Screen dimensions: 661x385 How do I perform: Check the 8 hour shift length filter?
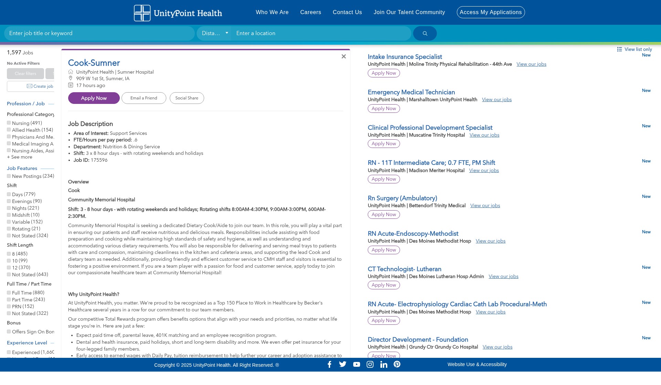click(9, 254)
